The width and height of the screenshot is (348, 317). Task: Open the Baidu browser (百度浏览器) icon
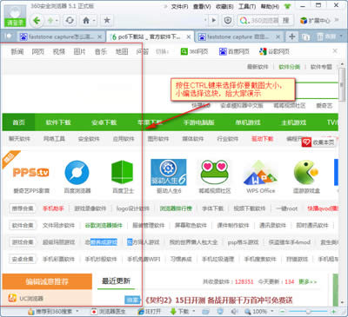click(77, 173)
